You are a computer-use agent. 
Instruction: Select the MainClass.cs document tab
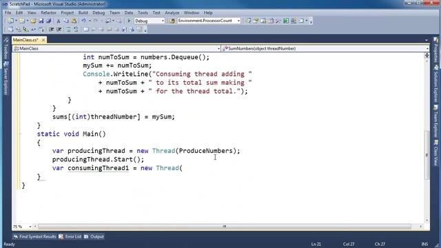click(x=25, y=40)
